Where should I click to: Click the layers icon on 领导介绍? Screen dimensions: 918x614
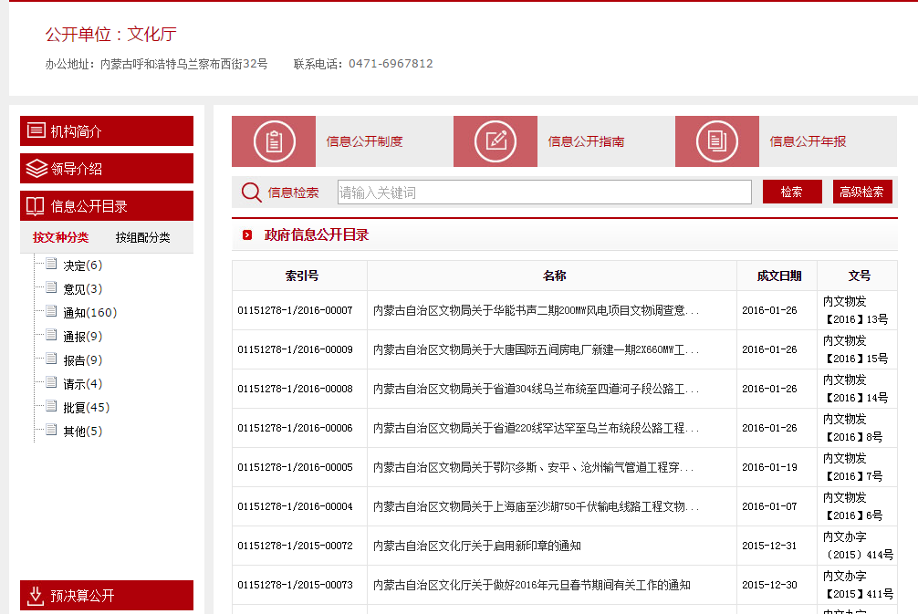[x=37, y=169]
